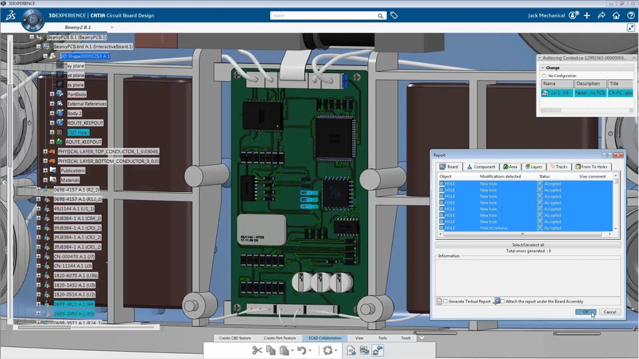Toggle Accepted checkbox on Hole to remove row

(x=540, y=228)
